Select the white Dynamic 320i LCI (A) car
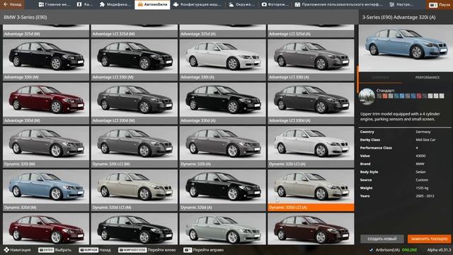453x255 pixels. (311, 147)
